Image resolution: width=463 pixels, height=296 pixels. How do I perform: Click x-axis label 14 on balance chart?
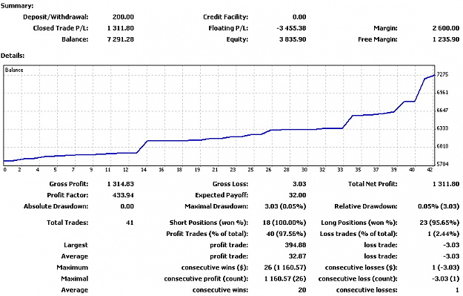pos(144,170)
